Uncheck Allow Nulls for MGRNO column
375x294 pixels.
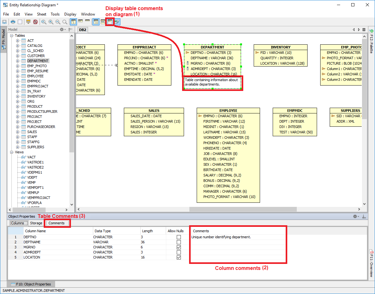[x=179, y=247]
